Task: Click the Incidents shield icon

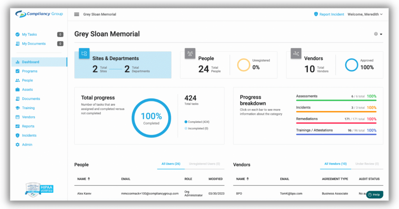Action: coord(17,136)
